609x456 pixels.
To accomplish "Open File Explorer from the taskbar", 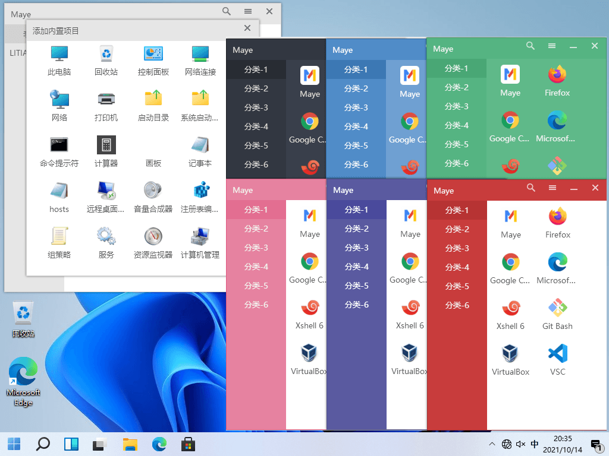I will (130, 444).
